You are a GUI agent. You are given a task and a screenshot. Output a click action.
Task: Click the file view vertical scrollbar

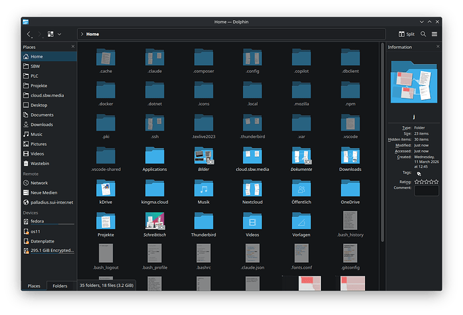pyautogui.click(x=382, y=142)
